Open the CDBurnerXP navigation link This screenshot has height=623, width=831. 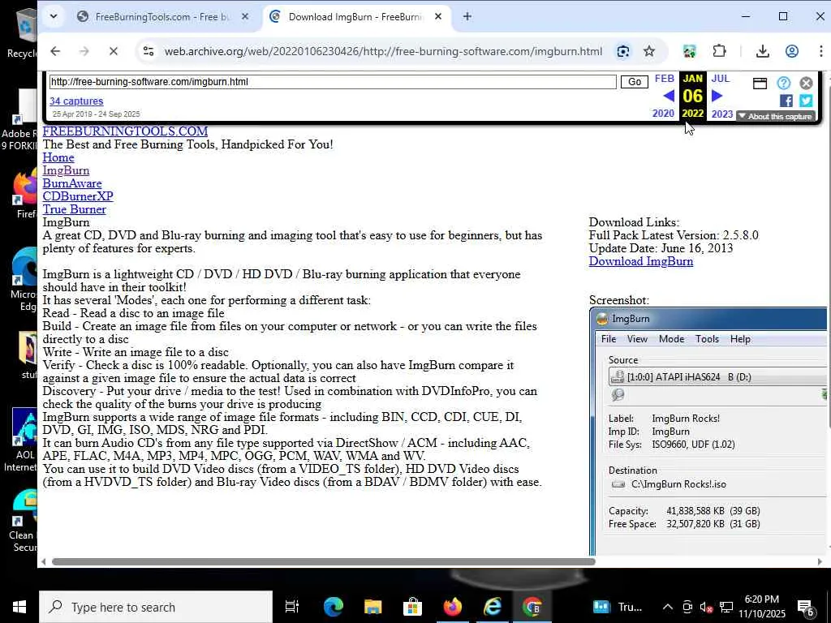point(78,196)
